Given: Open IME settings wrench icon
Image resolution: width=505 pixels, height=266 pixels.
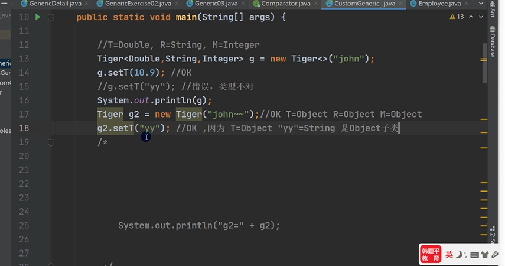Looking at the screenshot, I should [495, 255].
